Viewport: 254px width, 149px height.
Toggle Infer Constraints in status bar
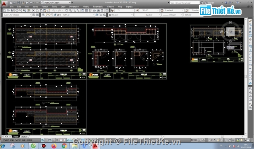(42, 140)
